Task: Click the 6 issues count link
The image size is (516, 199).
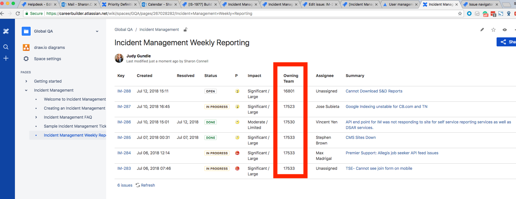Action: point(125,185)
